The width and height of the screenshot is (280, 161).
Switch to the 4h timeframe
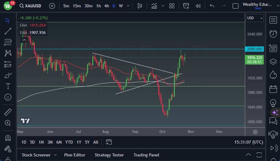pyautogui.click(x=106, y=6)
